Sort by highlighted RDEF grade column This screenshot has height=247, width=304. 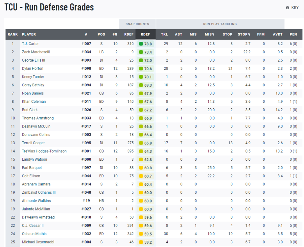click(x=145, y=34)
